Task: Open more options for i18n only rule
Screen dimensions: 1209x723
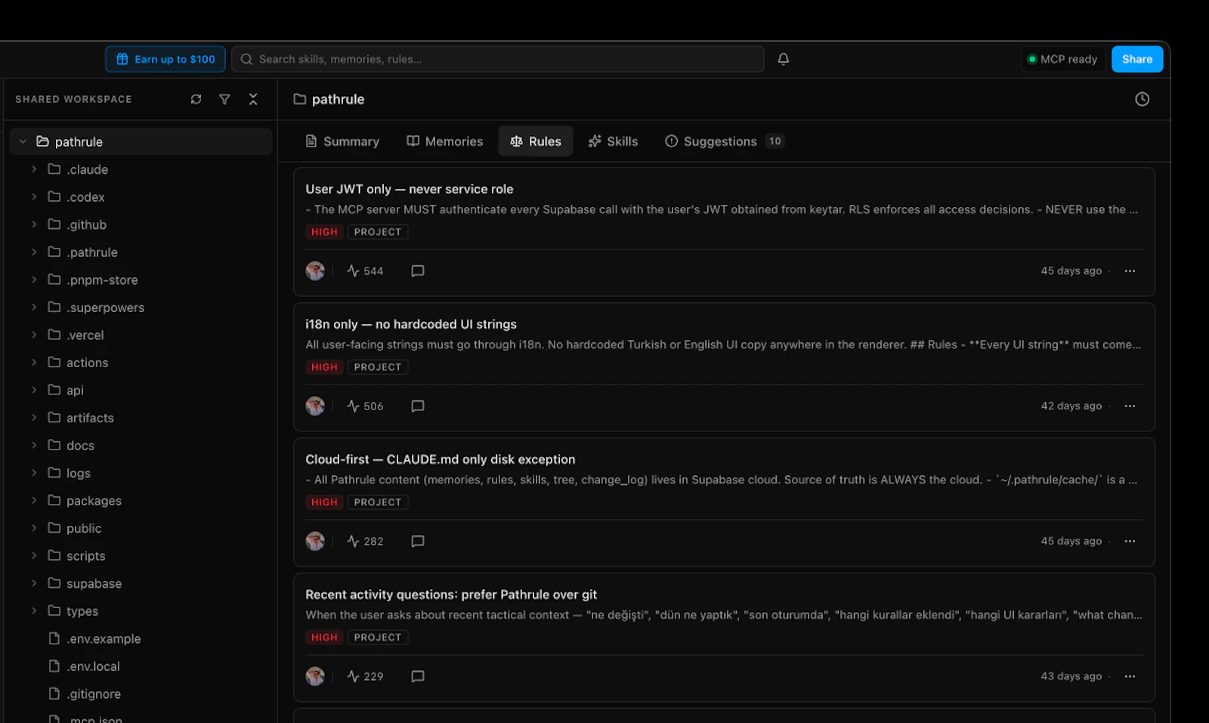Action: coord(1130,406)
